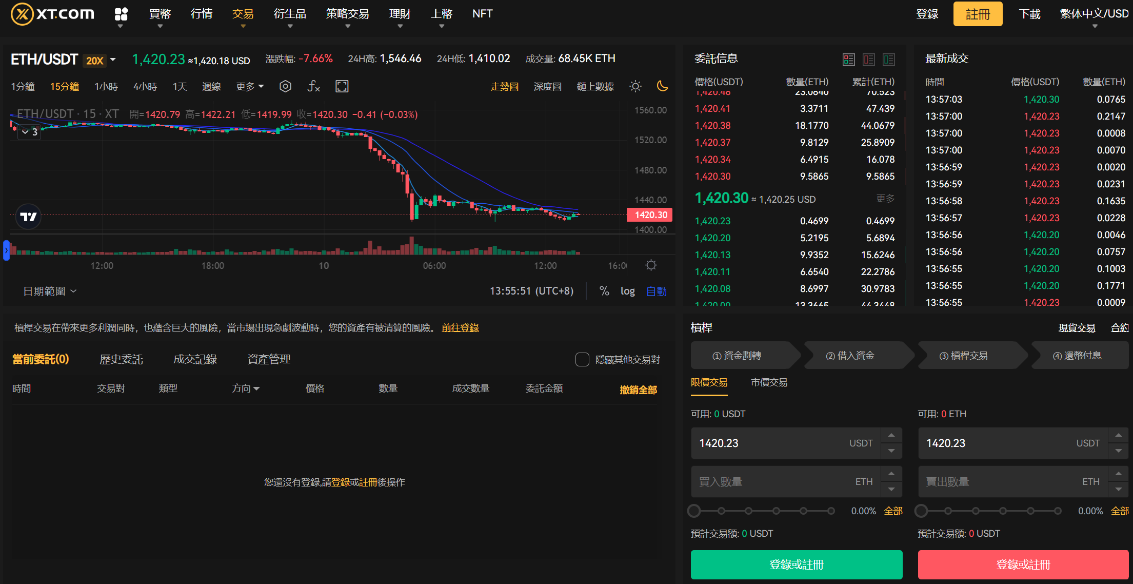Viewport: 1133px width, 584px height.
Task: Switch to 深度圖 depth chart tab
Action: 547,87
